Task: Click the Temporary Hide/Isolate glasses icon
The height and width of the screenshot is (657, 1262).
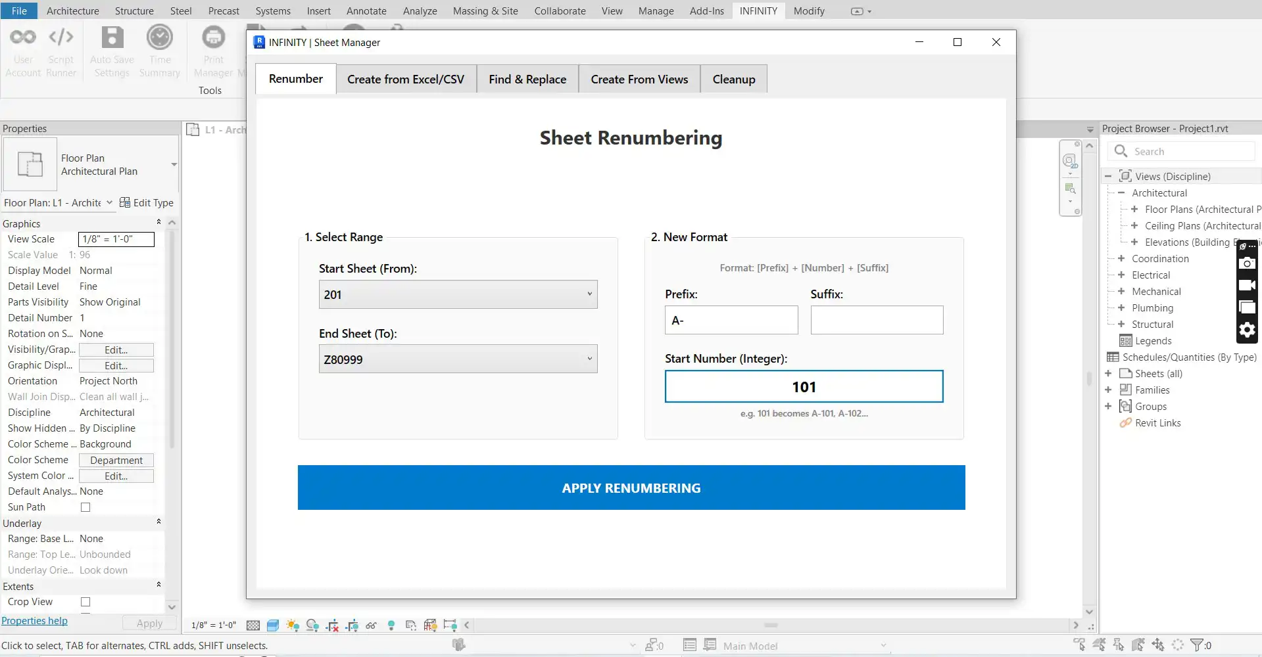Action: coord(372,625)
